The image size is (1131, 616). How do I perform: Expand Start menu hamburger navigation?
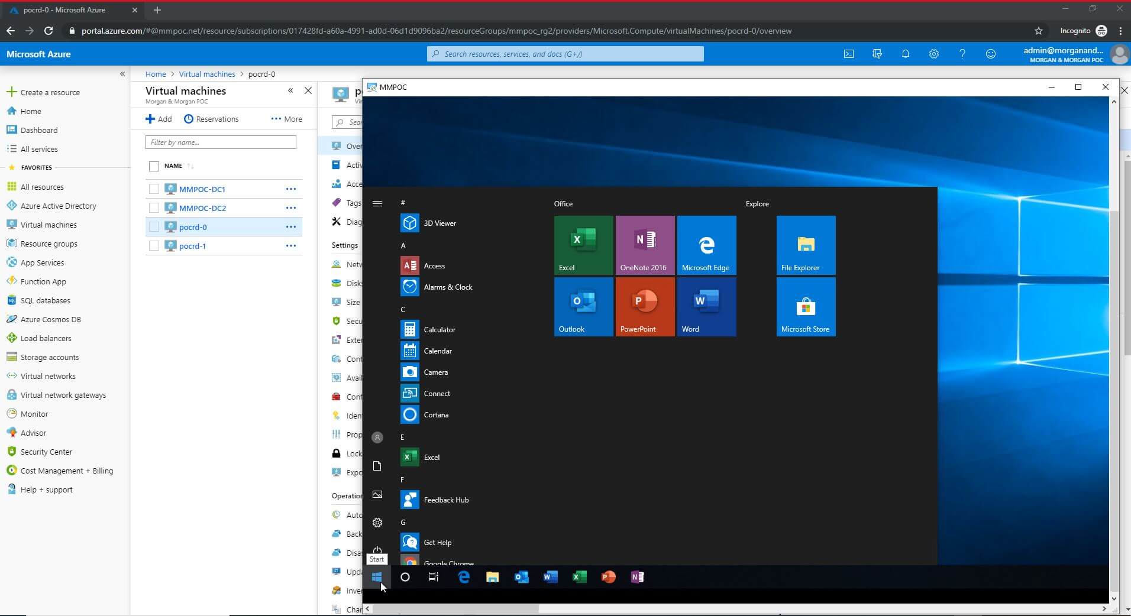(x=377, y=203)
